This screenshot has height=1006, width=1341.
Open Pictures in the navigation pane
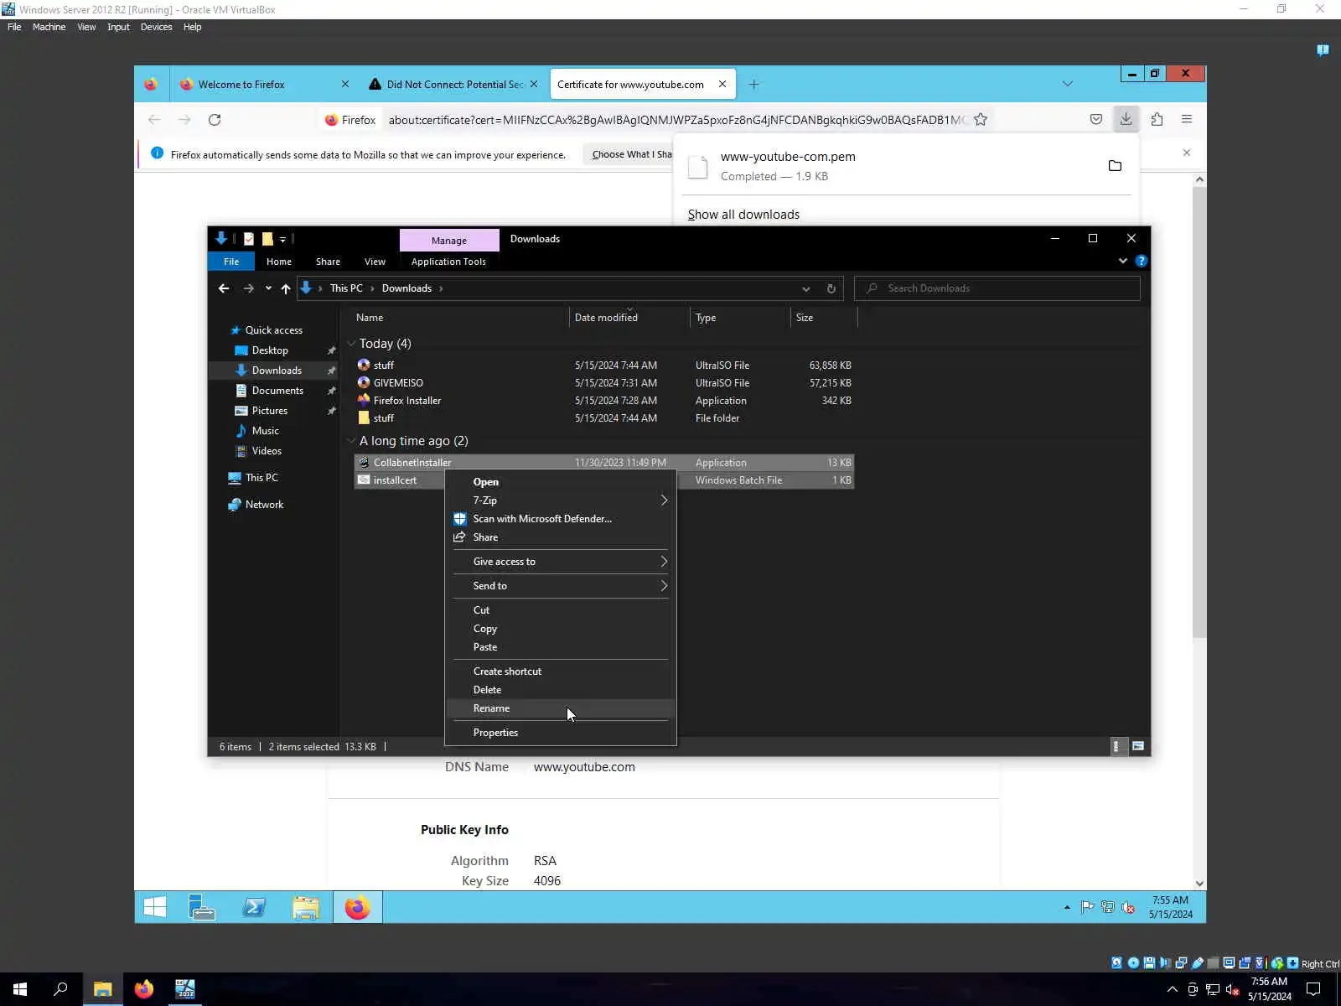coord(269,411)
